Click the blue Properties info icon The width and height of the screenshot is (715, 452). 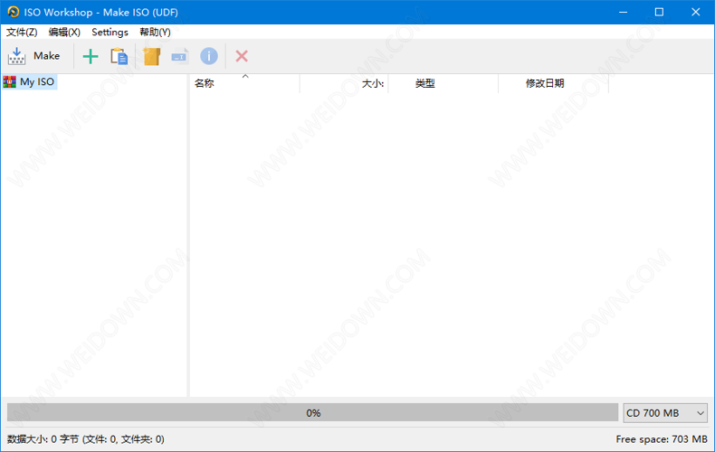point(209,56)
